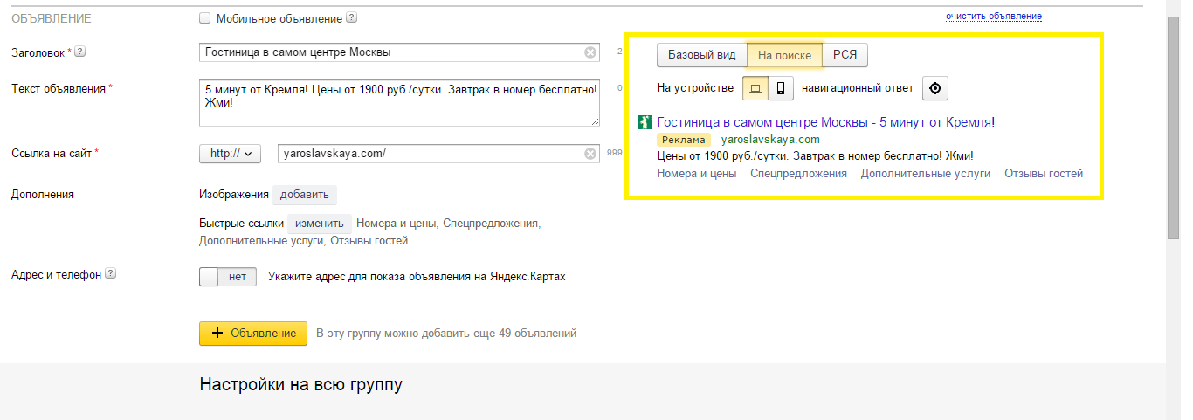Open help icon next to Заголовок label
Screen dimensions: 1193x420
pos(79,52)
